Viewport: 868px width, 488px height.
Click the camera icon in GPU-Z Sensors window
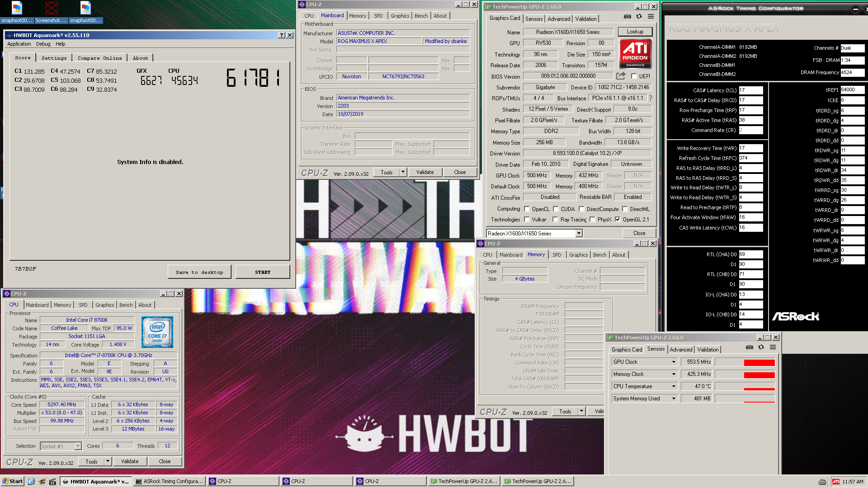coord(750,347)
